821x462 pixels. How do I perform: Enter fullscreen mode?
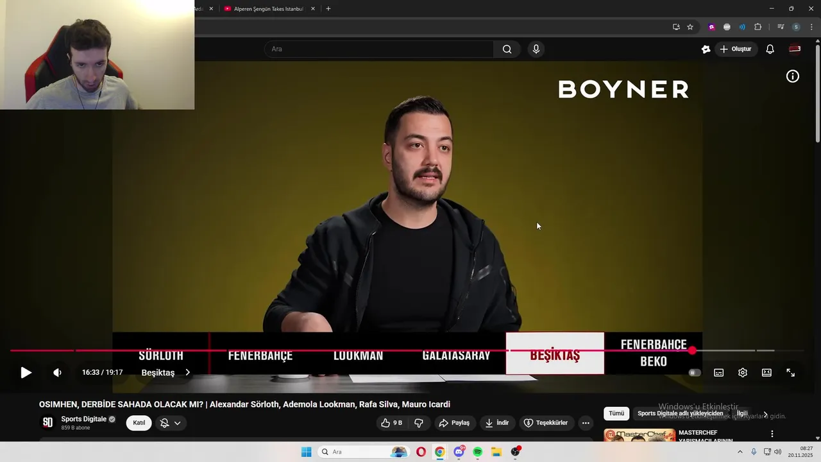pyautogui.click(x=791, y=373)
